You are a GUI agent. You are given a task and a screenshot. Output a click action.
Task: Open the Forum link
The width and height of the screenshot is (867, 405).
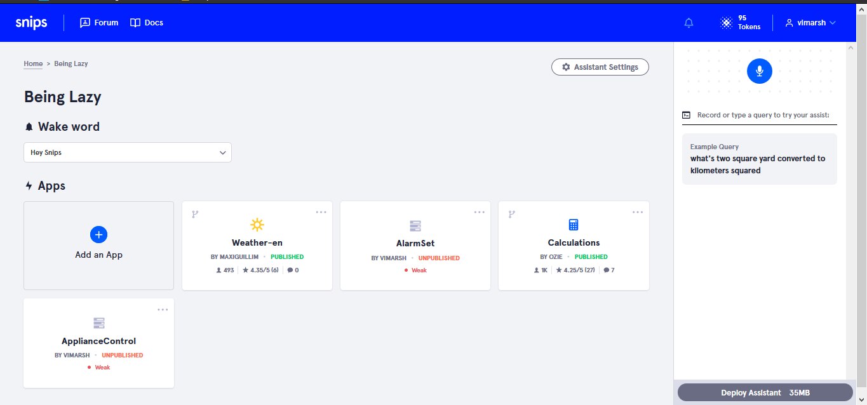99,23
